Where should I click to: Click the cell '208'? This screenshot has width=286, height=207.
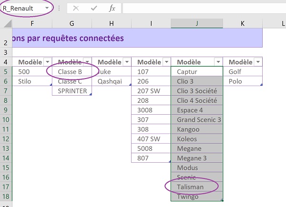click(151, 100)
